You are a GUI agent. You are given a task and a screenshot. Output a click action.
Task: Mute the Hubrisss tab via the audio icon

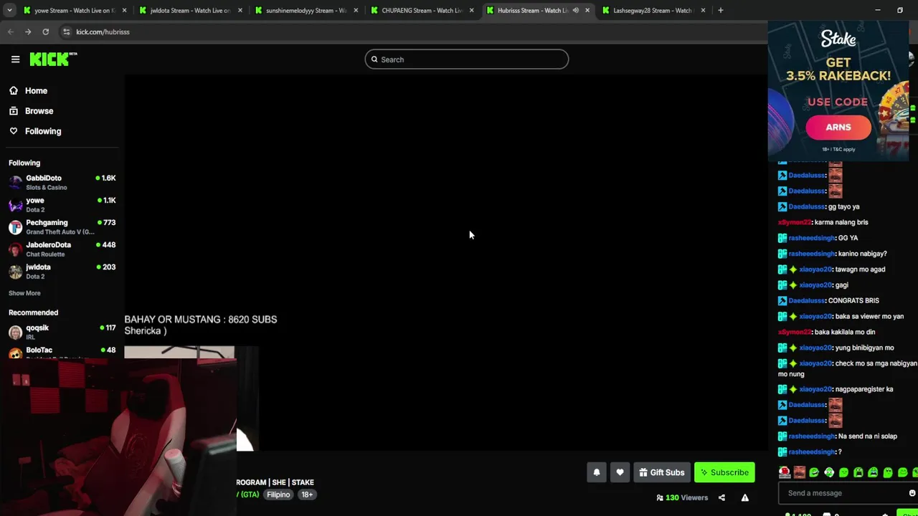click(575, 10)
